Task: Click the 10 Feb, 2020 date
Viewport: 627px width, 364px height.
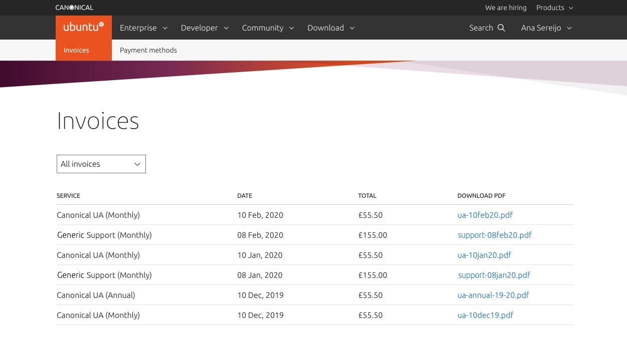Action: tap(260, 215)
